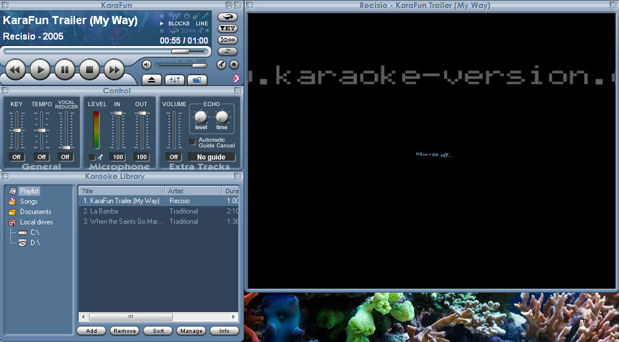Click the playlist horizontal scrollbar thumb
The height and width of the screenshot is (342, 619).
click(131, 317)
